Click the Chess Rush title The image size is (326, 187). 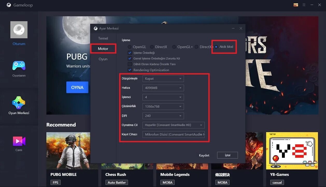pos(116,175)
